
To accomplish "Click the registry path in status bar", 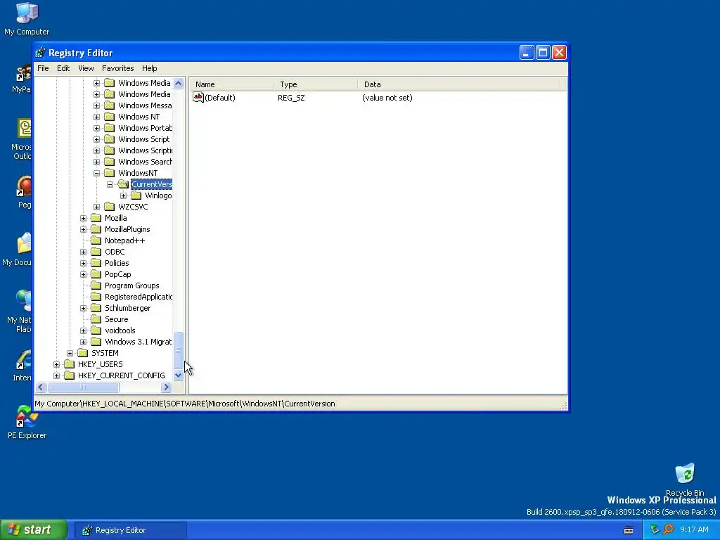I will (x=185, y=404).
